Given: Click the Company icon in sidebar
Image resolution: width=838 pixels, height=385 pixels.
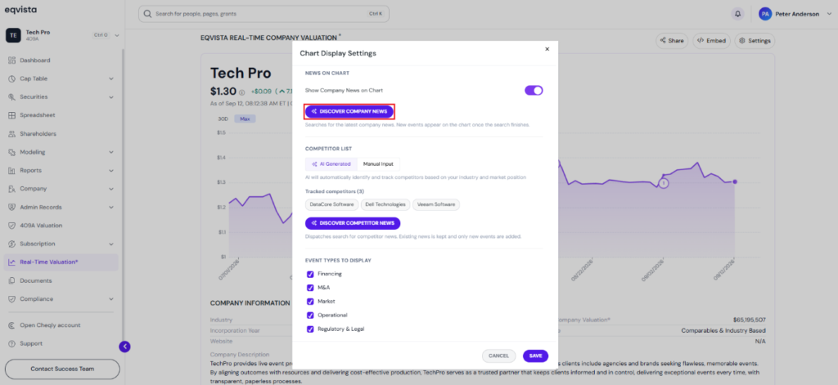Looking at the screenshot, I should pos(11,189).
